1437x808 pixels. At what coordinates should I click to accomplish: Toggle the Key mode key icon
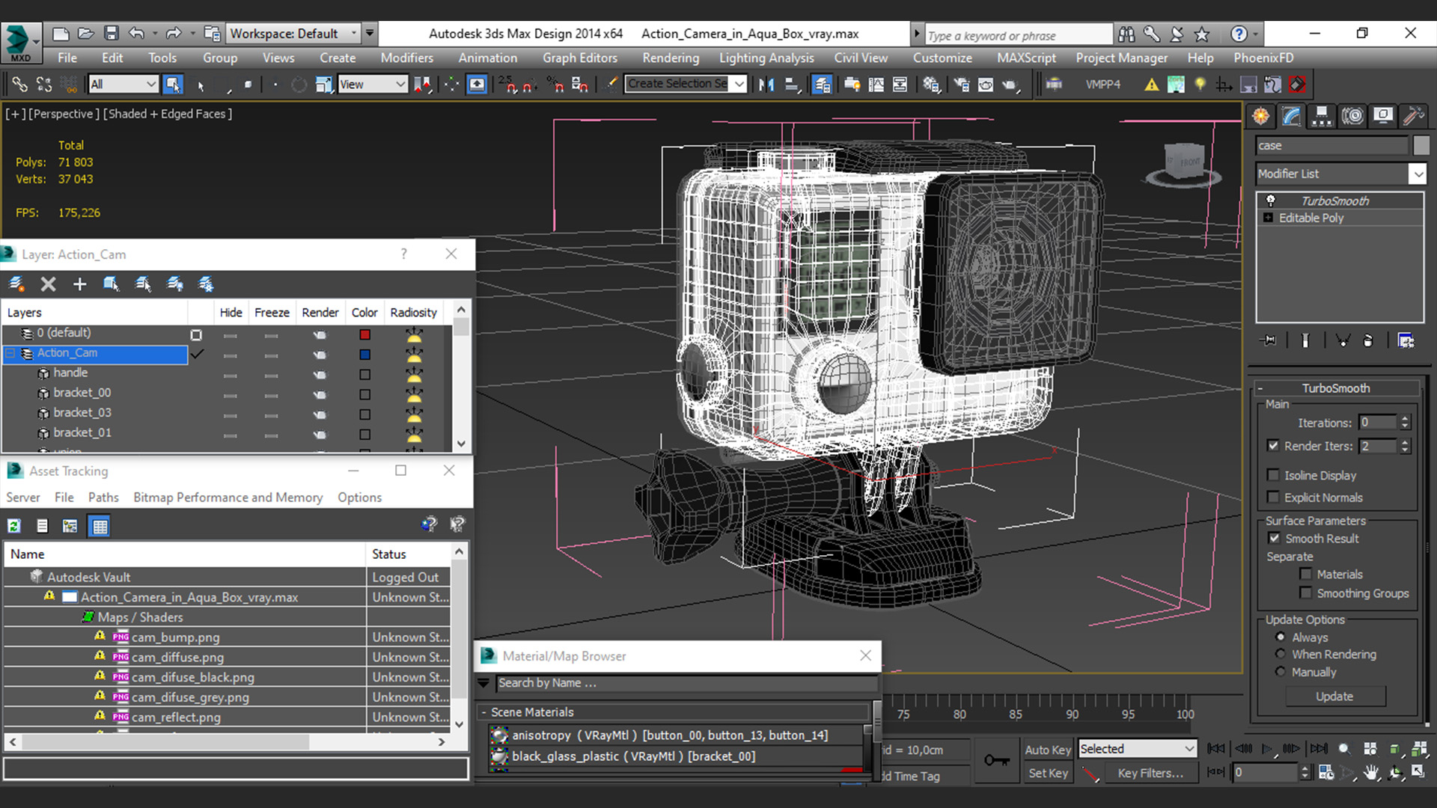click(996, 761)
